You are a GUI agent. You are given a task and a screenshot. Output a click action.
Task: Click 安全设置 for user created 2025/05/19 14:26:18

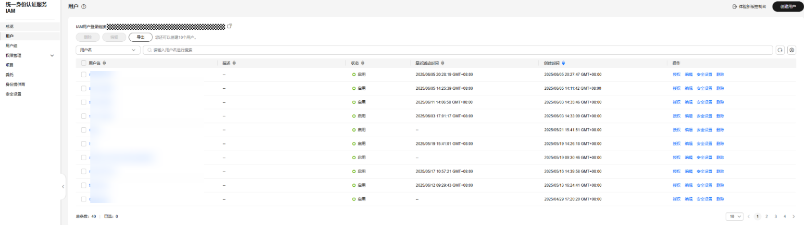coord(705,144)
